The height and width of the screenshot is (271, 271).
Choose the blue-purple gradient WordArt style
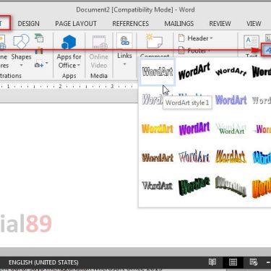click(x=231, y=100)
